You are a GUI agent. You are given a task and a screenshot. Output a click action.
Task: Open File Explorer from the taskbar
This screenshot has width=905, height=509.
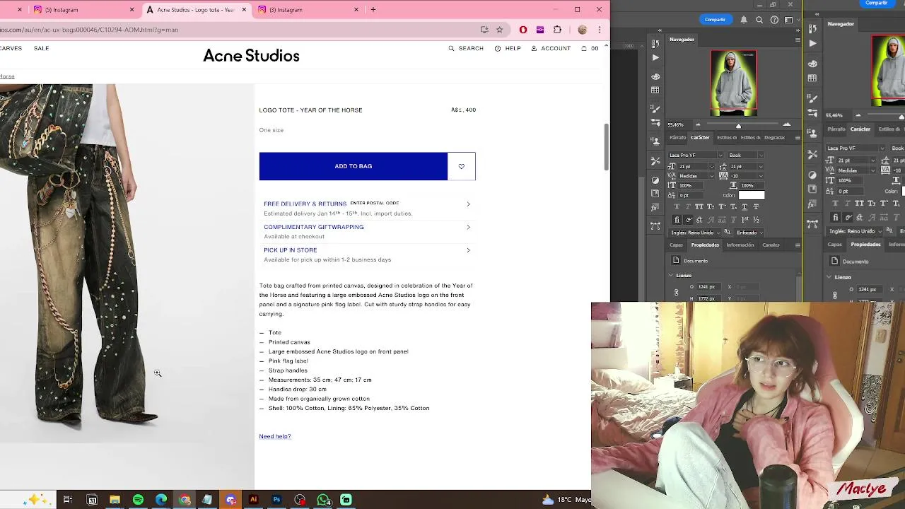click(x=115, y=500)
